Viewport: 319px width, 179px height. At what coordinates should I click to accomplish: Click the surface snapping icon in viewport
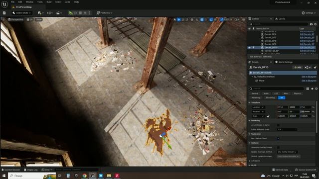(x=197, y=20)
